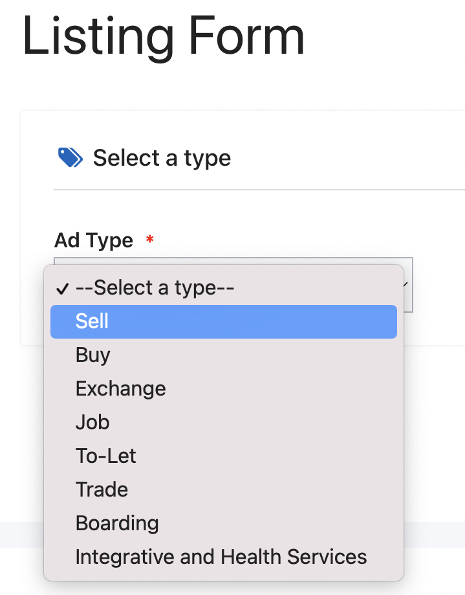This screenshot has width=465, height=595.
Task: Click the checkmark next to --Select a type--
Action: coord(62,288)
